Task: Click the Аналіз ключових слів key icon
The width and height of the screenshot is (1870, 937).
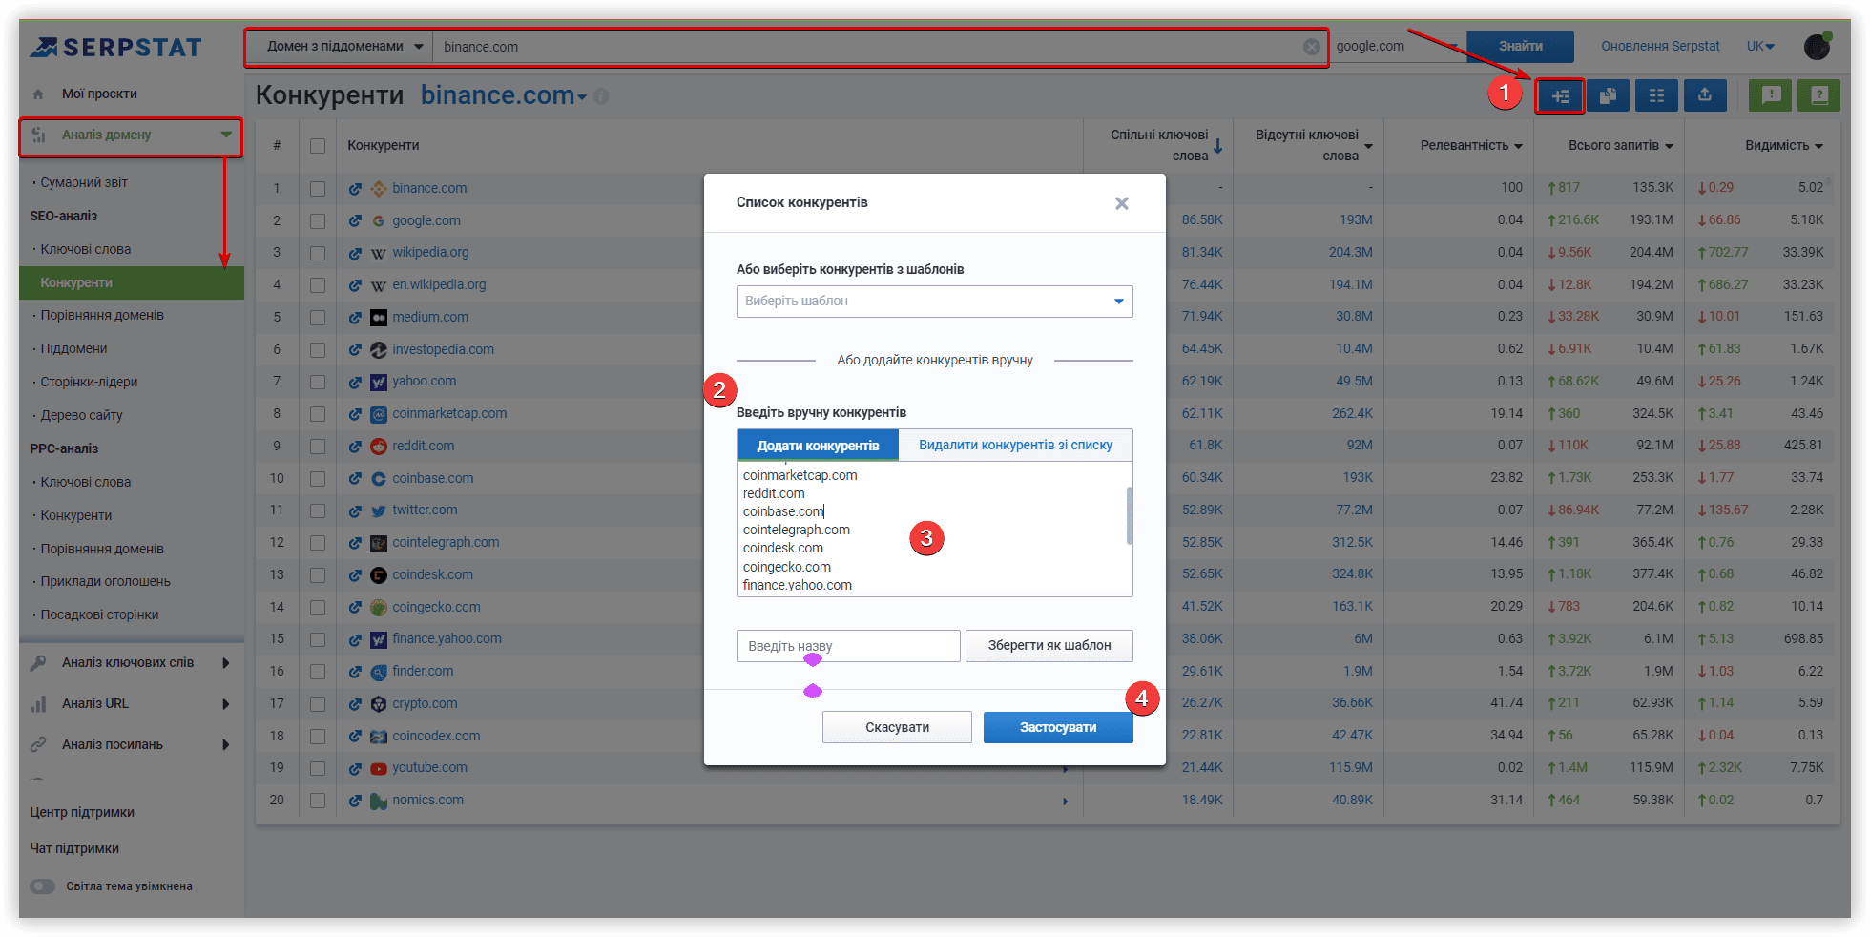Action: click(x=38, y=662)
